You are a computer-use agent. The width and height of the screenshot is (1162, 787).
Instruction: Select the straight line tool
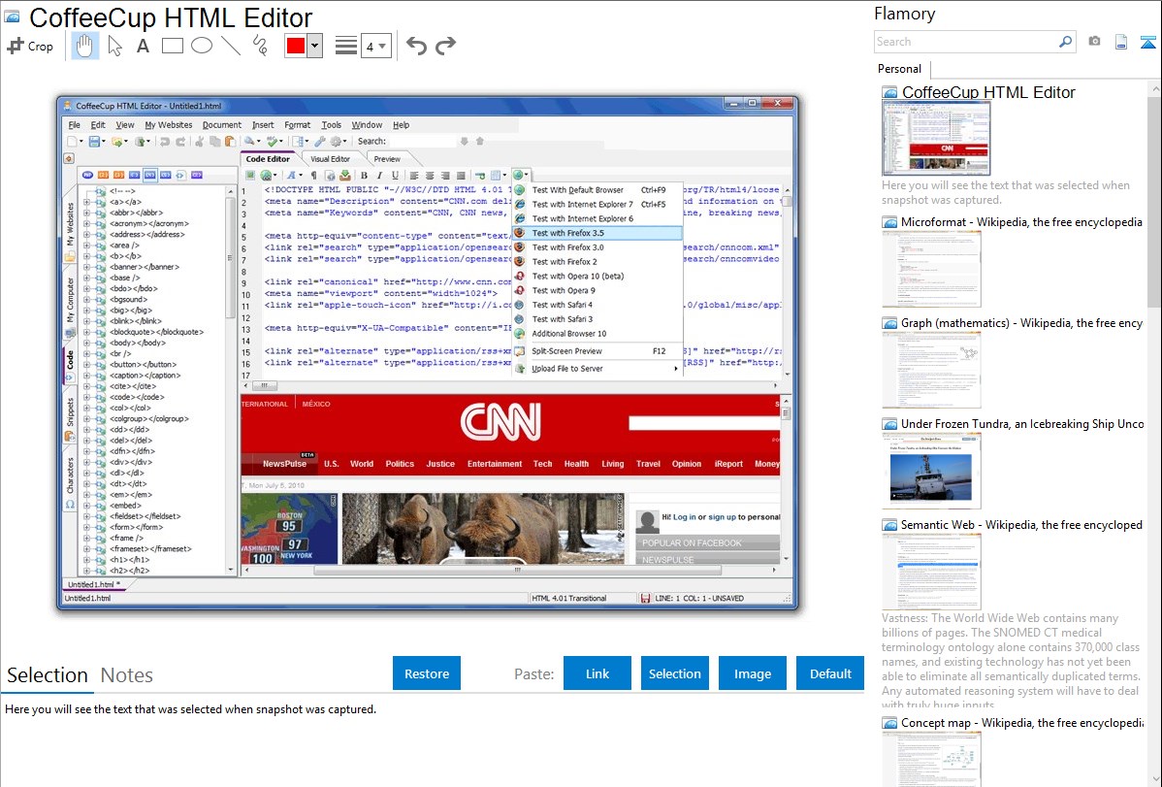[x=231, y=46]
